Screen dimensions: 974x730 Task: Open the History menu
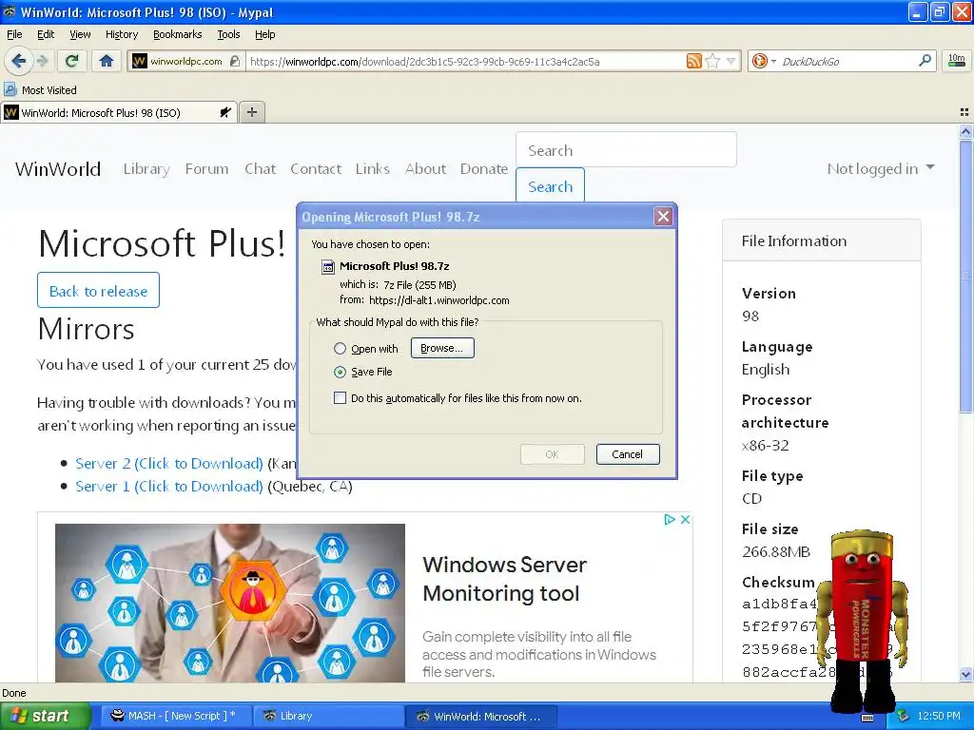click(121, 34)
